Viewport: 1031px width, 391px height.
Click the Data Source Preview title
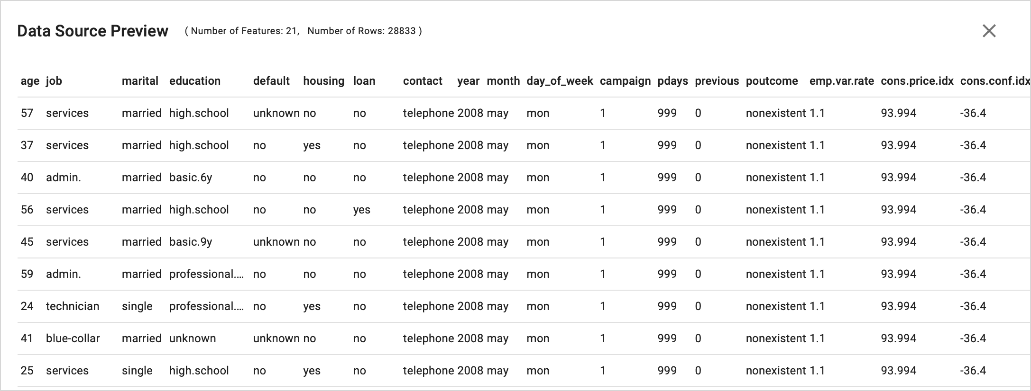point(92,31)
